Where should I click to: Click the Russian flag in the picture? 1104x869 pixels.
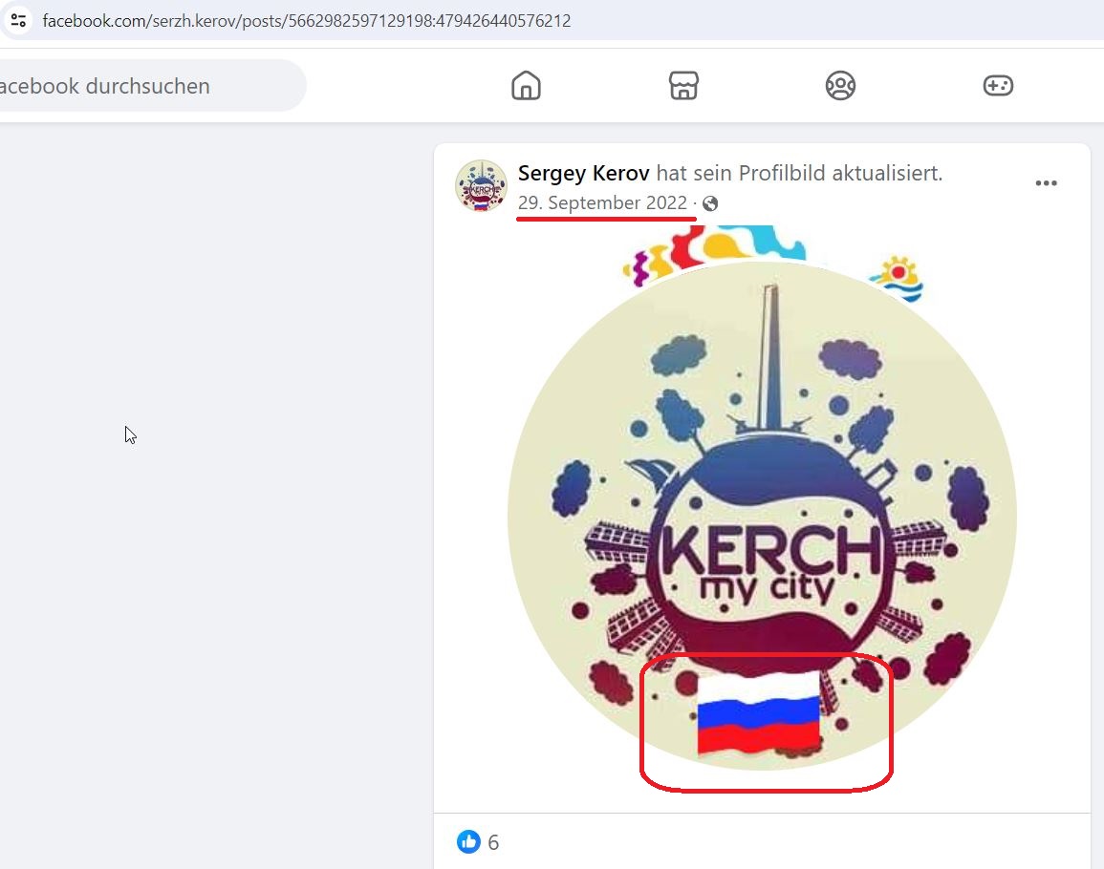(758, 713)
